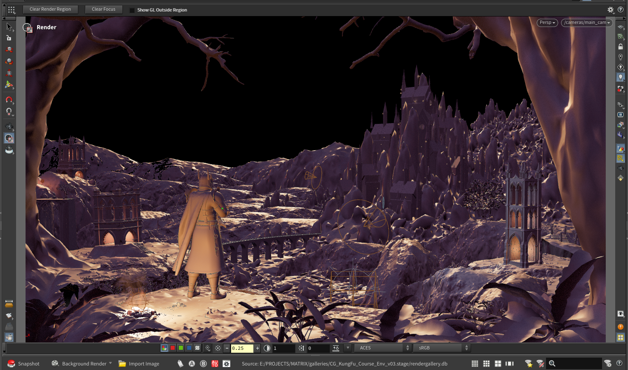Screen dimensions: 628x370
Task: Toggle the red color channel
Action: [x=173, y=348]
